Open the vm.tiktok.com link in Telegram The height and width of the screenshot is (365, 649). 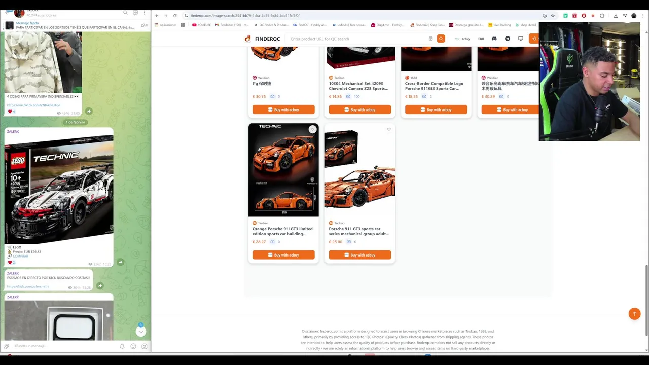point(33,105)
